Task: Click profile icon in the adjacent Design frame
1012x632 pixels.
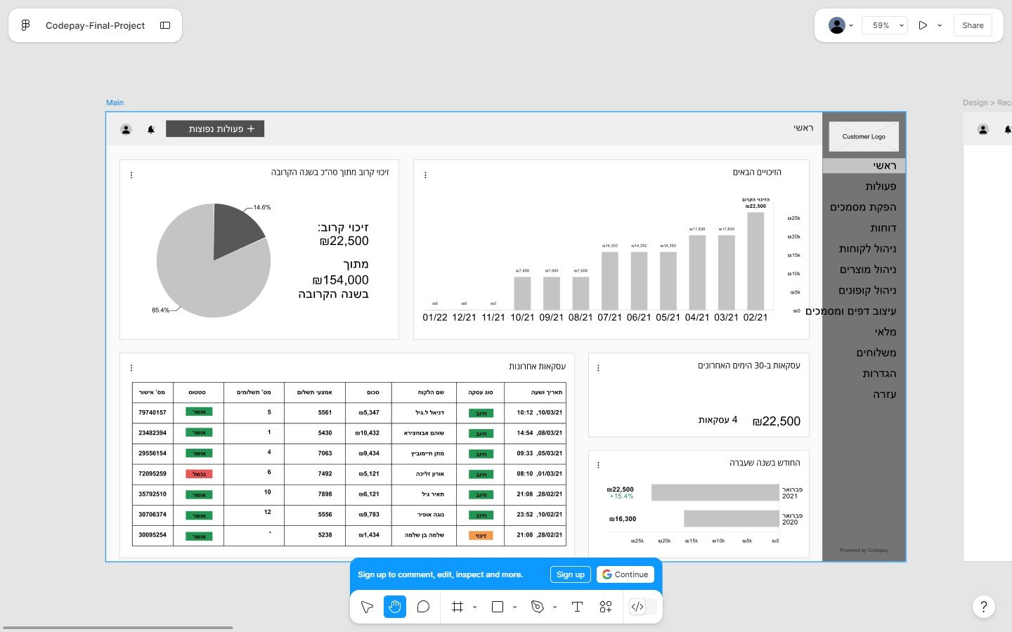Action: 983,129
